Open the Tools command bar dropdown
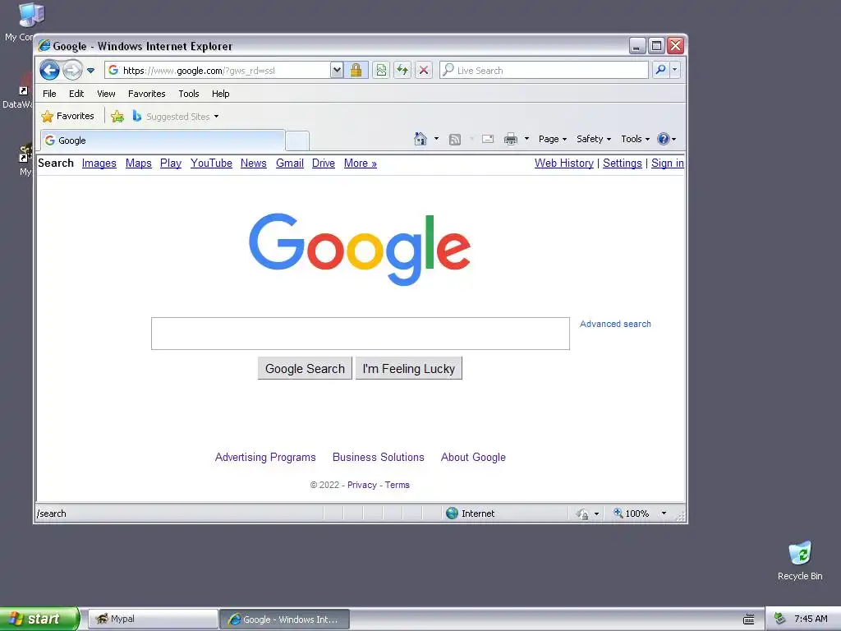This screenshot has height=631, width=841. (635, 139)
